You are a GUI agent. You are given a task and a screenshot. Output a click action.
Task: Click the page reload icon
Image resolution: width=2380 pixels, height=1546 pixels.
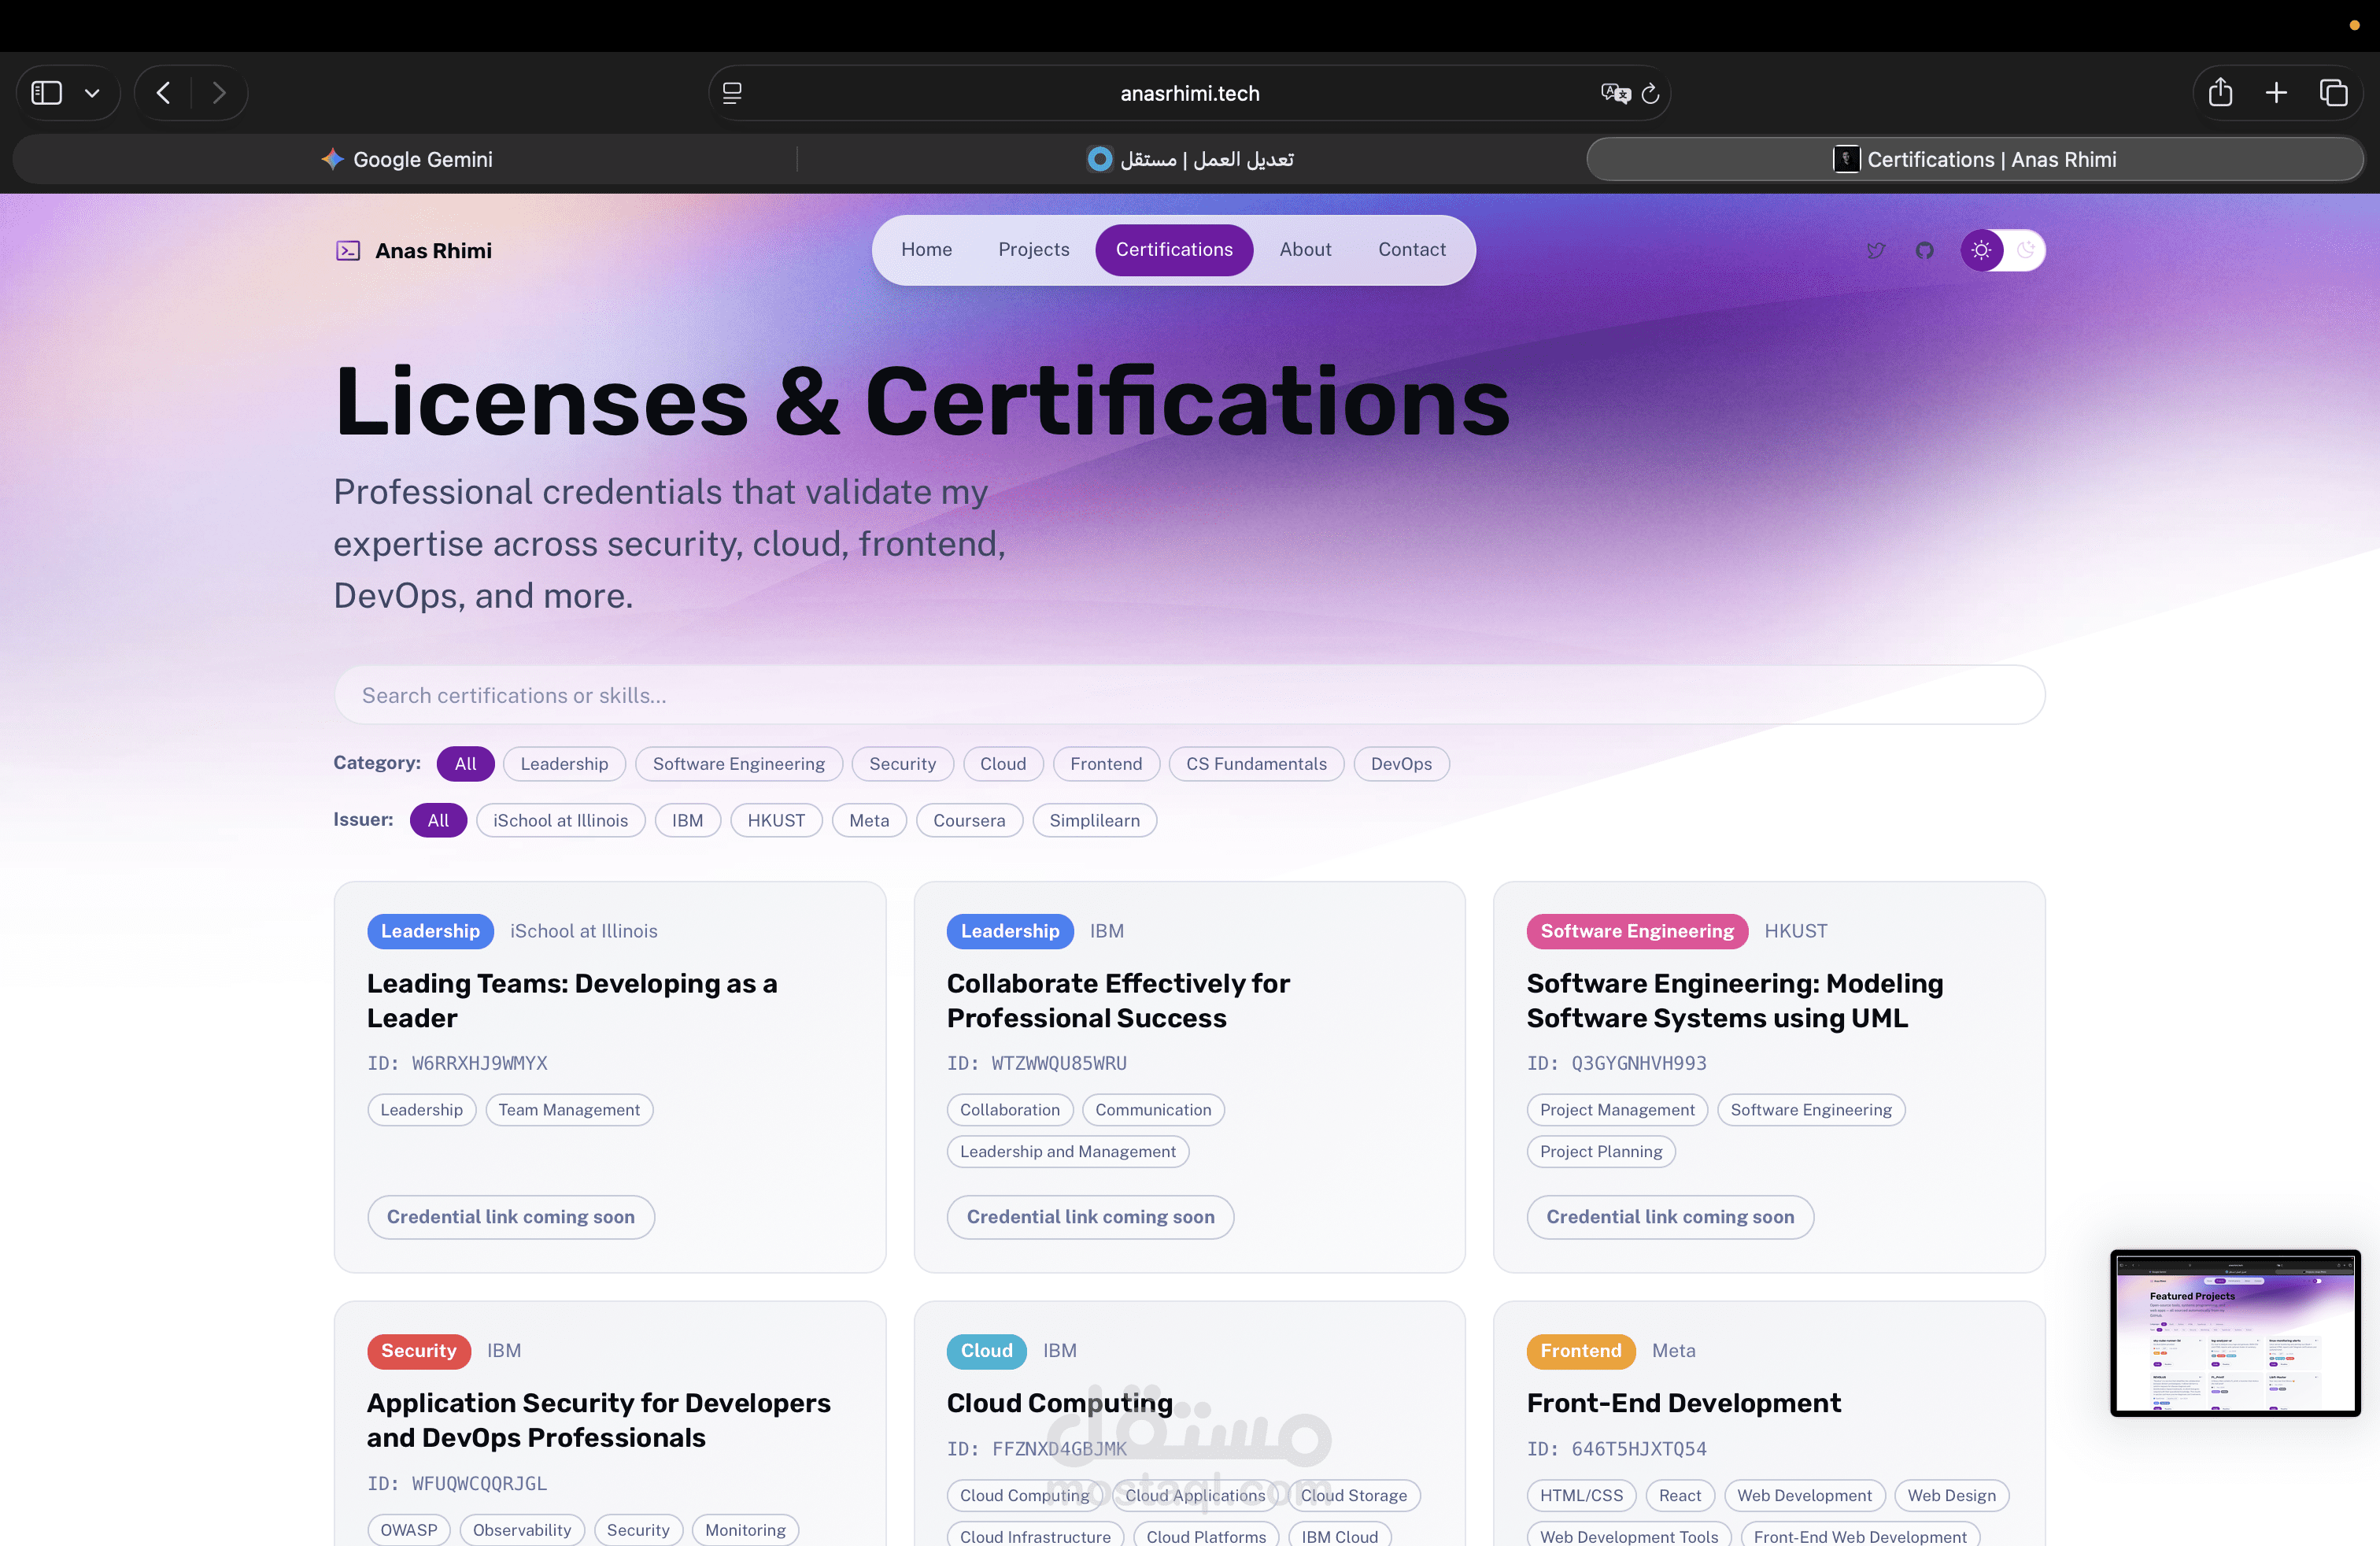[1650, 93]
